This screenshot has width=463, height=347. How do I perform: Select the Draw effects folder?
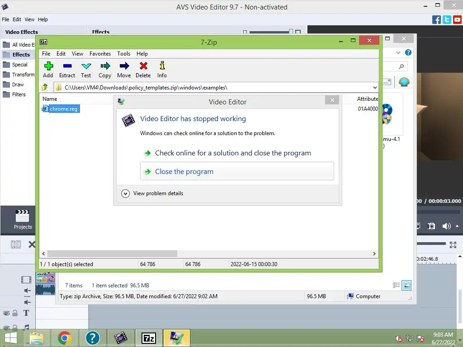[x=13, y=84]
